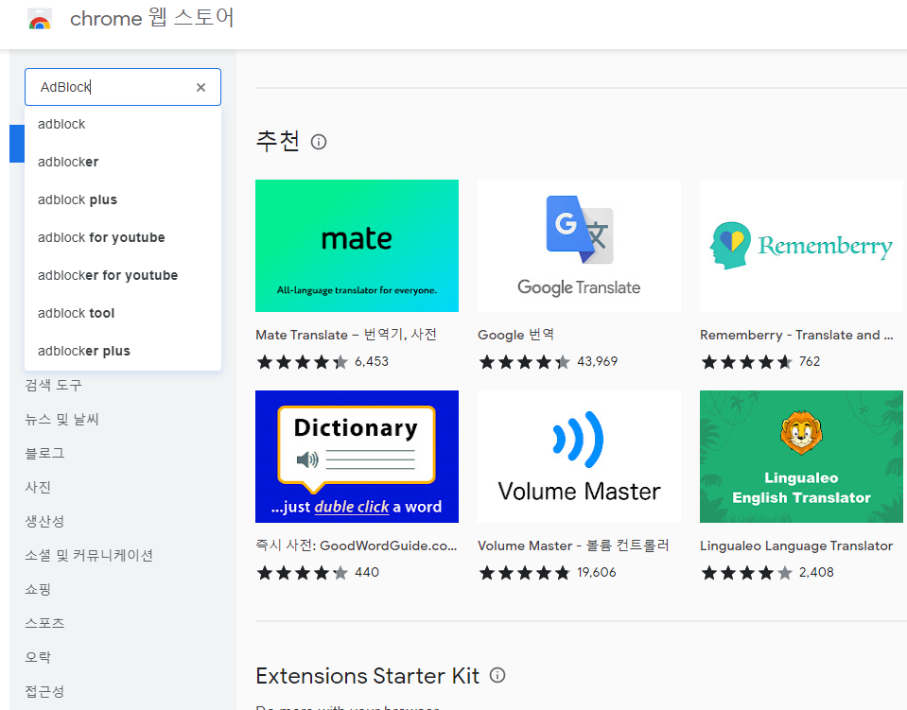This screenshot has width=907, height=710.
Task: Open the info icon beside Extensions Starter Kit
Action: (497, 675)
